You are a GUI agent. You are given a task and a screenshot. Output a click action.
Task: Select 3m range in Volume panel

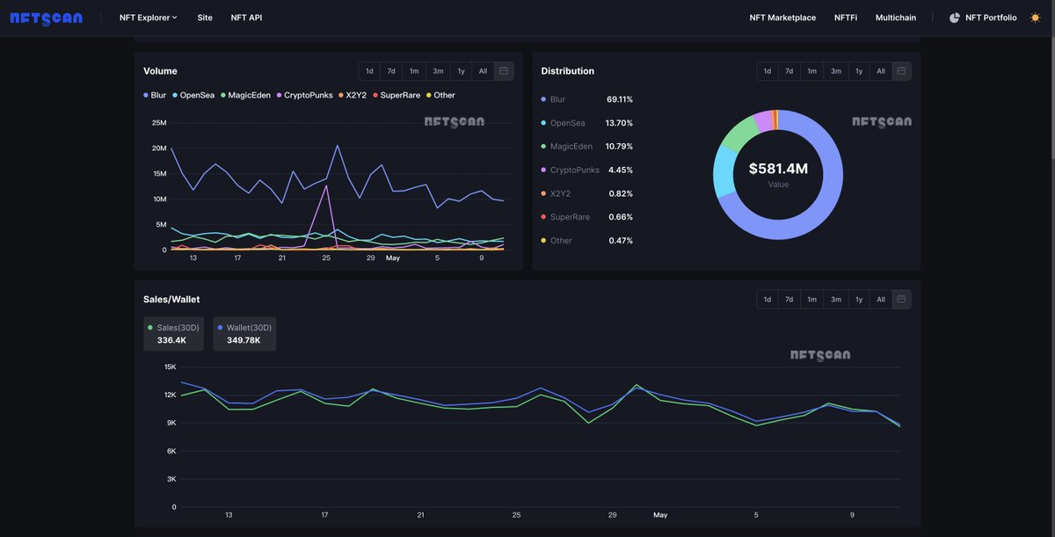[x=438, y=71]
